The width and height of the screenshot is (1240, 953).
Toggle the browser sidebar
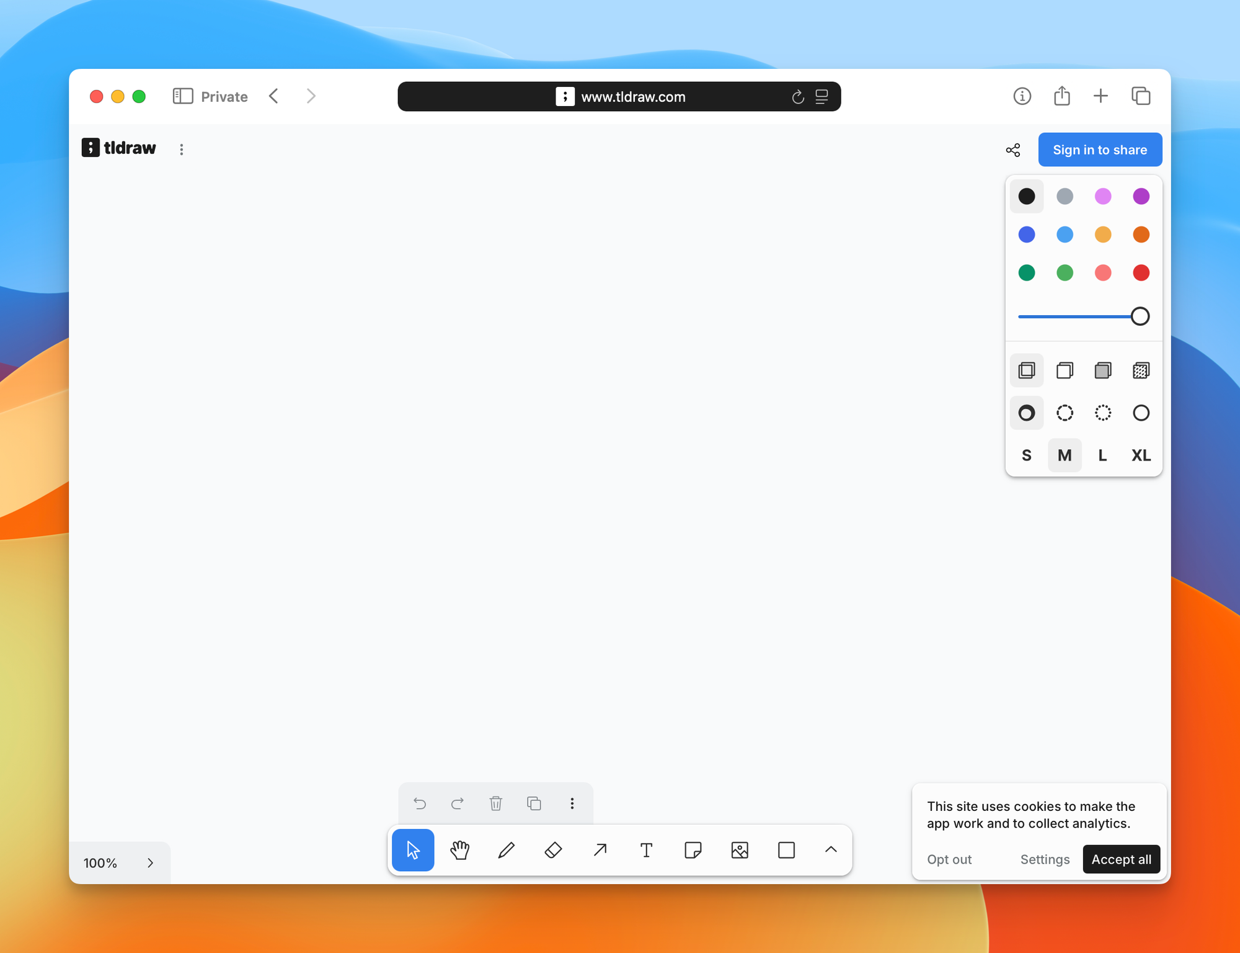[x=183, y=96]
